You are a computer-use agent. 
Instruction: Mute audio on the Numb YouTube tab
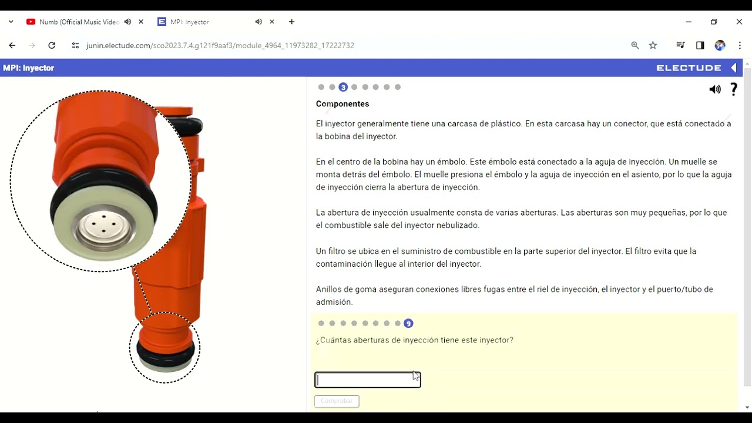[128, 22]
